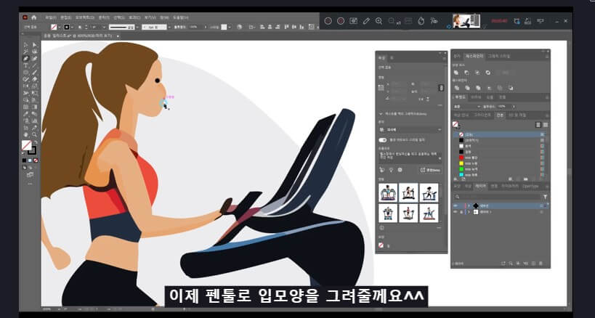This screenshot has width=595, height=318.
Task: Toggle the switch in Text to Vector section
Action: tap(382, 140)
